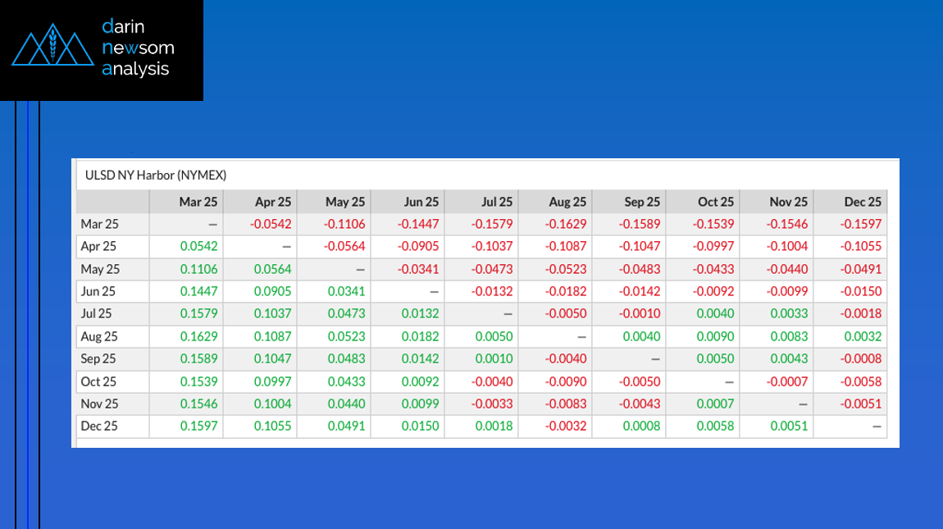Viewport: 943px width, 529px height.
Task: Select the 0.0090 value in Aug 25 row
Action: [715, 336]
